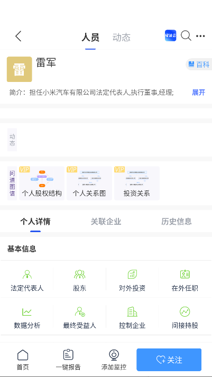Open the 投资关系 VIP chart card
The width and height of the screenshot is (212, 377).
(137, 183)
